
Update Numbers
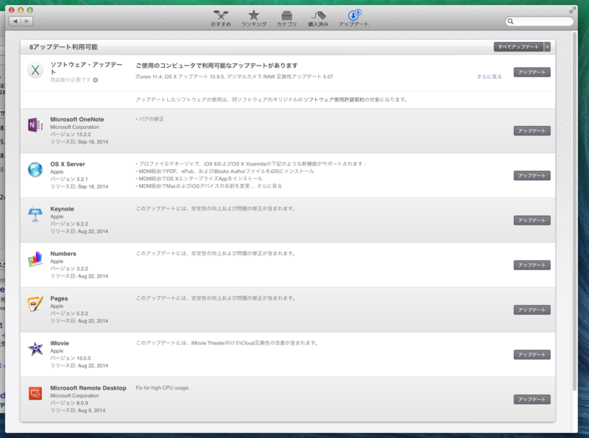click(532, 265)
